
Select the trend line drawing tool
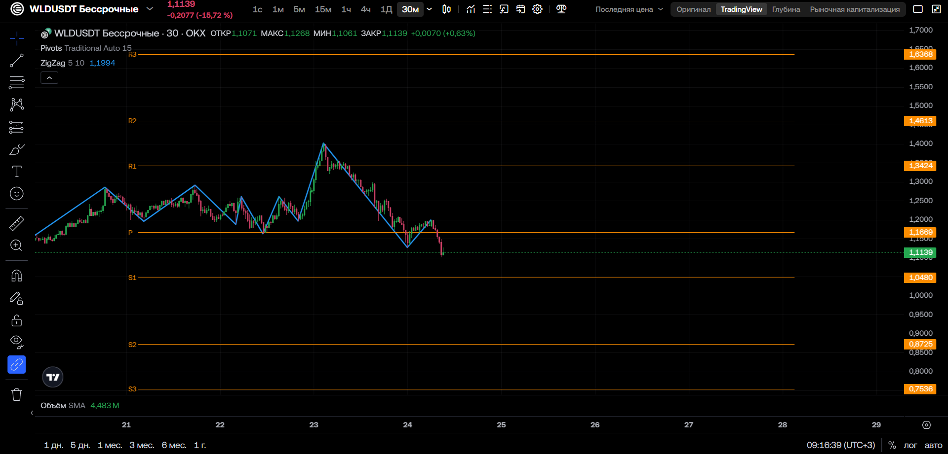[16, 61]
